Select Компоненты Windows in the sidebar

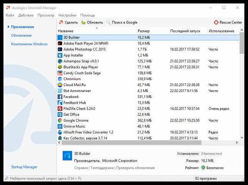tap(29, 44)
